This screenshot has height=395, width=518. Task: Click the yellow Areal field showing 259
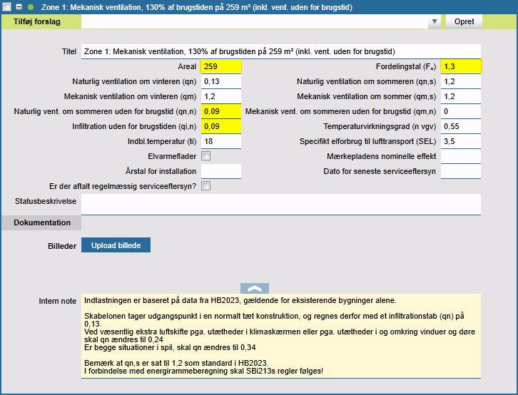(221, 66)
